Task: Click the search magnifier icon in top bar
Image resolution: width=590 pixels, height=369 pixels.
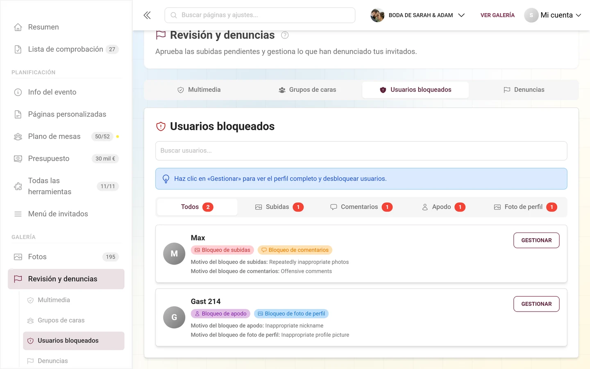Action: click(x=174, y=15)
